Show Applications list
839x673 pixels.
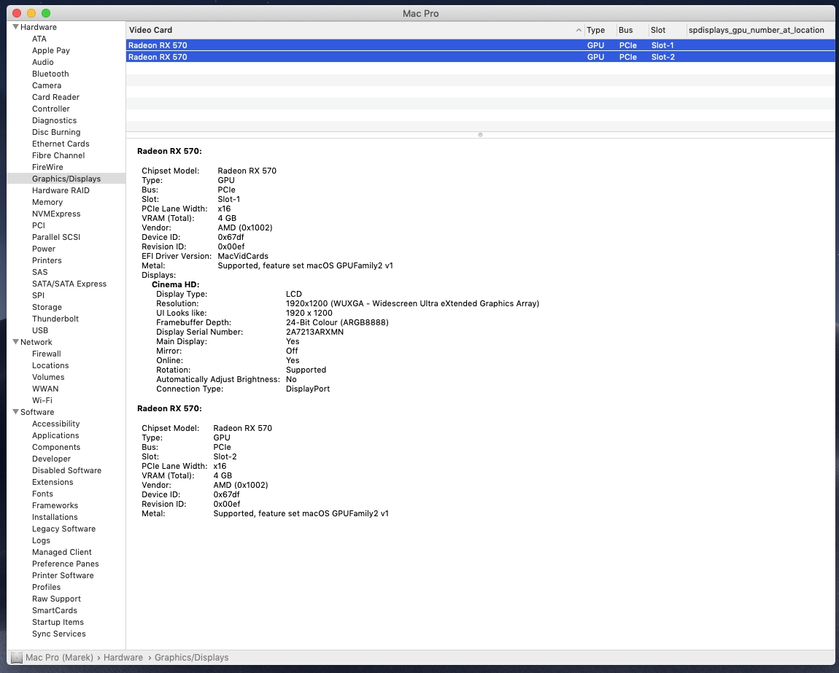tap(55, 435)
